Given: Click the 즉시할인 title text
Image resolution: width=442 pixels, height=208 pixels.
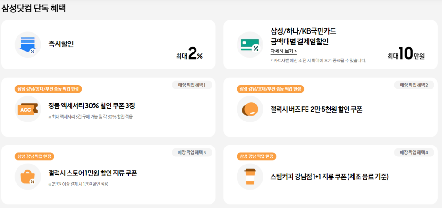Looking at the screenshot, I should [61, 44].
